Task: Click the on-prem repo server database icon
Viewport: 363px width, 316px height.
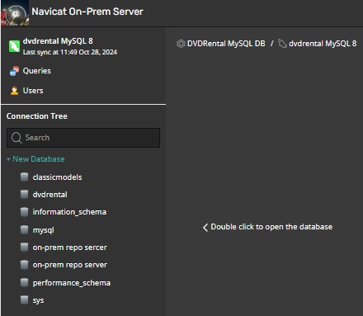Action: [24, 265]
